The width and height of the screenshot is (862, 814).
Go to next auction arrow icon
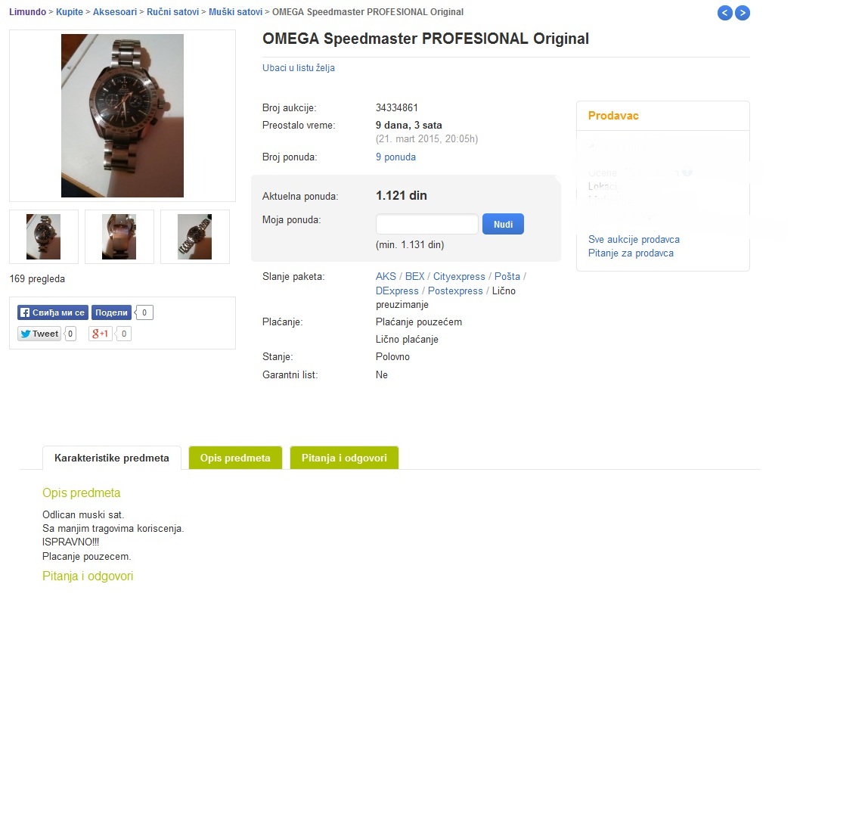[743, 13]
